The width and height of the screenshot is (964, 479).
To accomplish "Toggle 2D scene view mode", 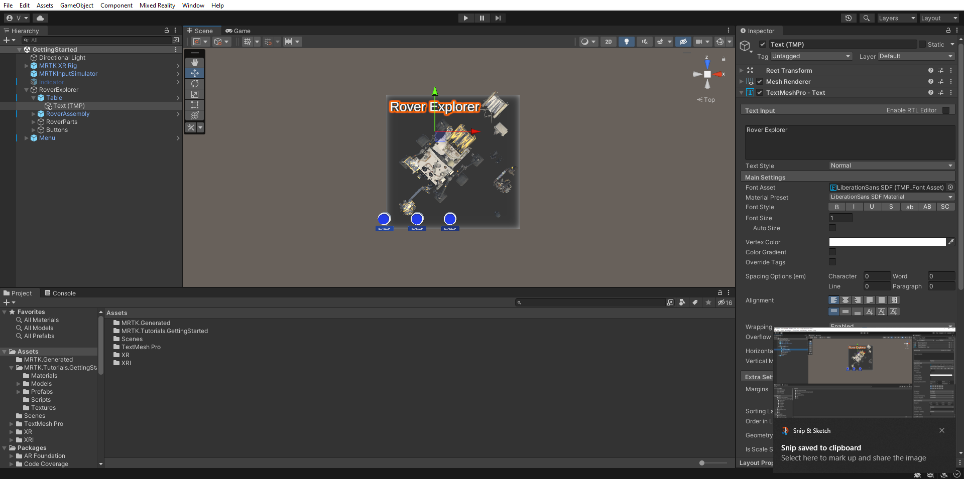I will (x=608, y=42).
